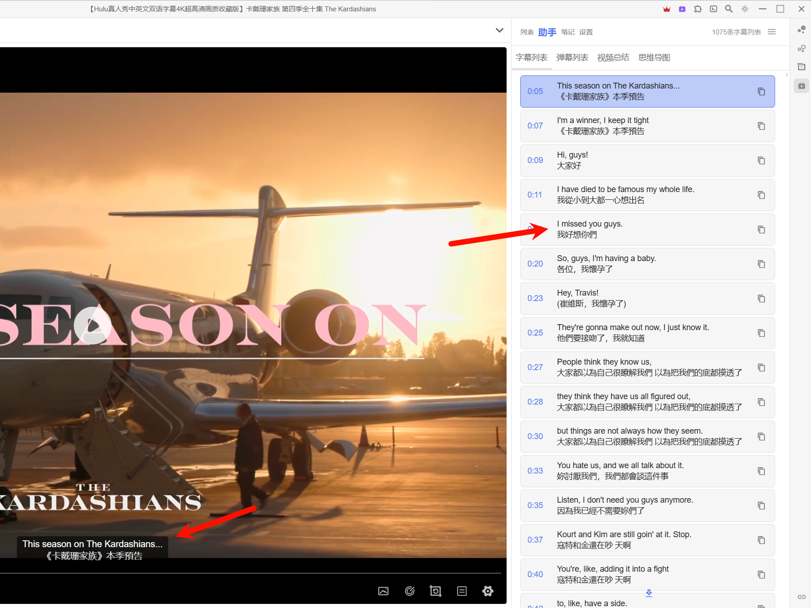Select the 视频总结 sub-tab
This screenshot has width=811, height=608.
(x=613, y=58)
